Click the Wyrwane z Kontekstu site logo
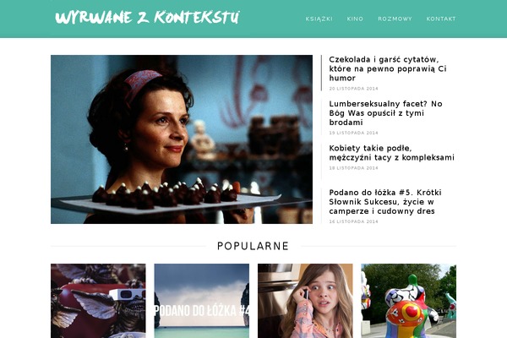Image resolution: width=507 pixels, height=338 pixels. [147, 18]
